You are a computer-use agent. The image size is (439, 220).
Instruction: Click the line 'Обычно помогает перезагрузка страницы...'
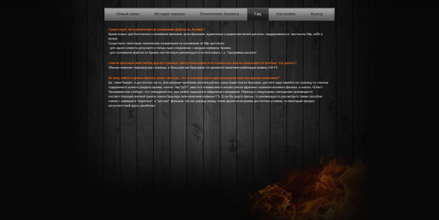pyautogui.click(x=193, y=67)
